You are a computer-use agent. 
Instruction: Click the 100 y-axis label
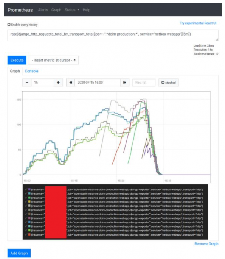(19, 125)
